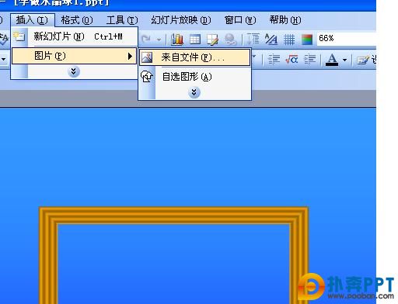Expand the Insert menu with double chevron
The height and width of the screenshot is (304, 398).
74,71
